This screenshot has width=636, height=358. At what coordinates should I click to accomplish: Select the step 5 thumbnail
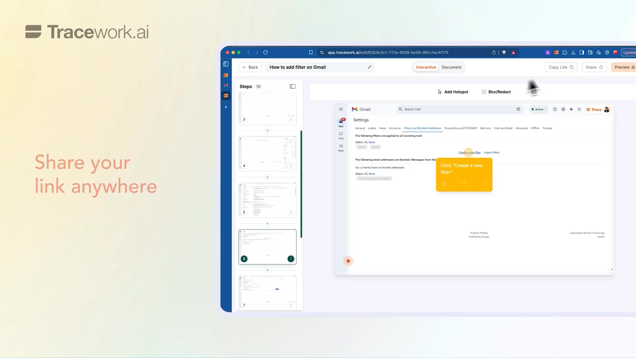(x=267, y=200)
